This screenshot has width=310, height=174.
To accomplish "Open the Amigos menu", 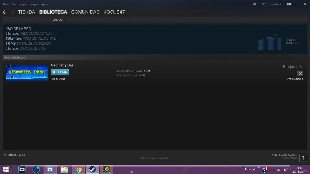I will pos(23,4).
